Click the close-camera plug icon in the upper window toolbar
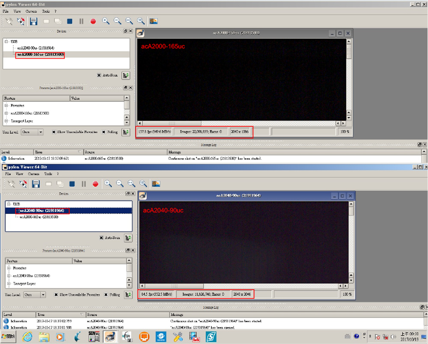Viewport: 428px width, 344px height. pyautogui.click(x=21, y=21)
